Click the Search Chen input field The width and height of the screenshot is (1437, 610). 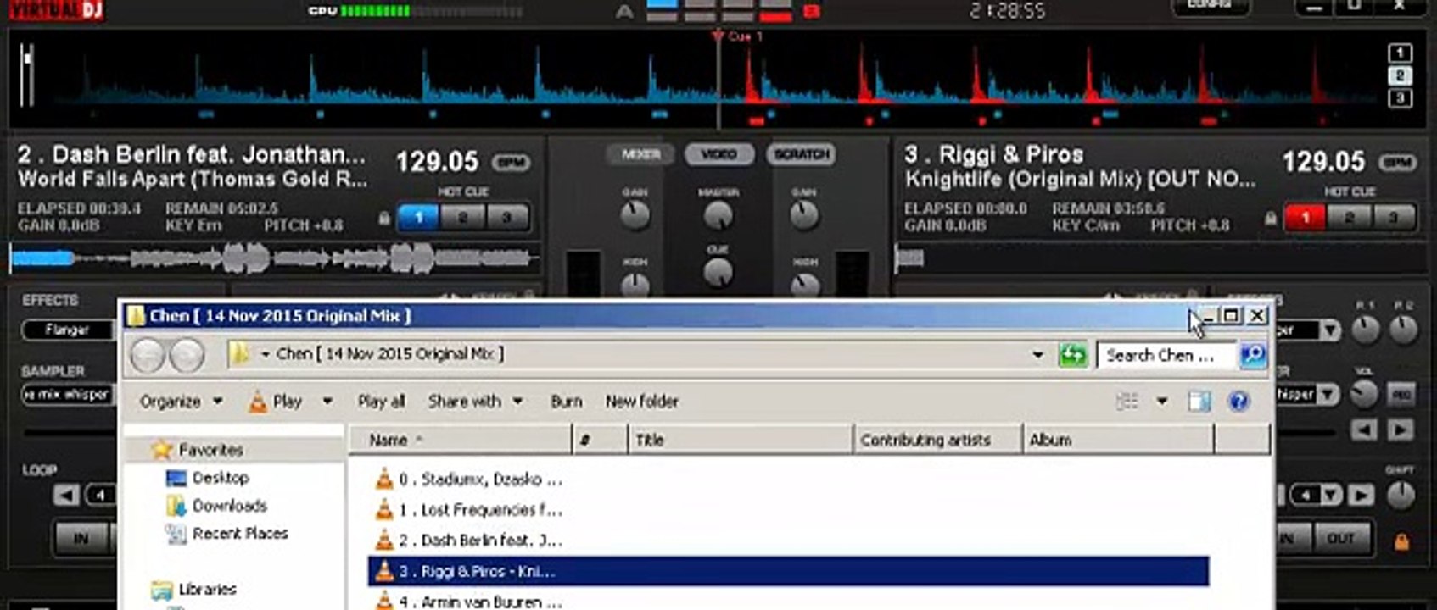point(1168,355)
